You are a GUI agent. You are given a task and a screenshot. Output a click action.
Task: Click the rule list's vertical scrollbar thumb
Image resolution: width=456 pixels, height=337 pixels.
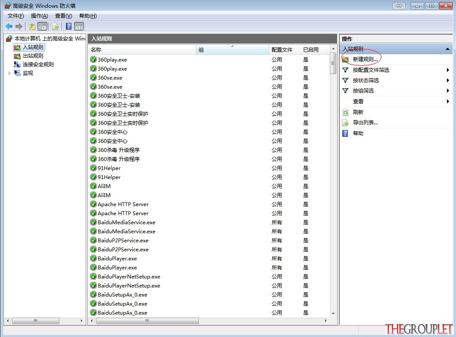click(x=333, y=63)
